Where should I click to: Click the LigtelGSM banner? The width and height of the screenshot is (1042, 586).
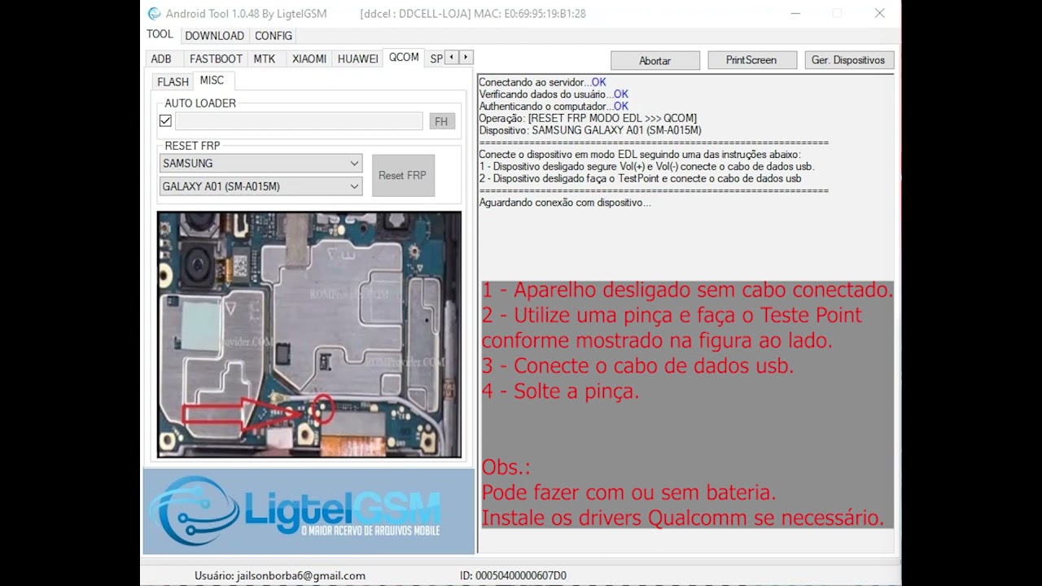[x=309, y=511]
